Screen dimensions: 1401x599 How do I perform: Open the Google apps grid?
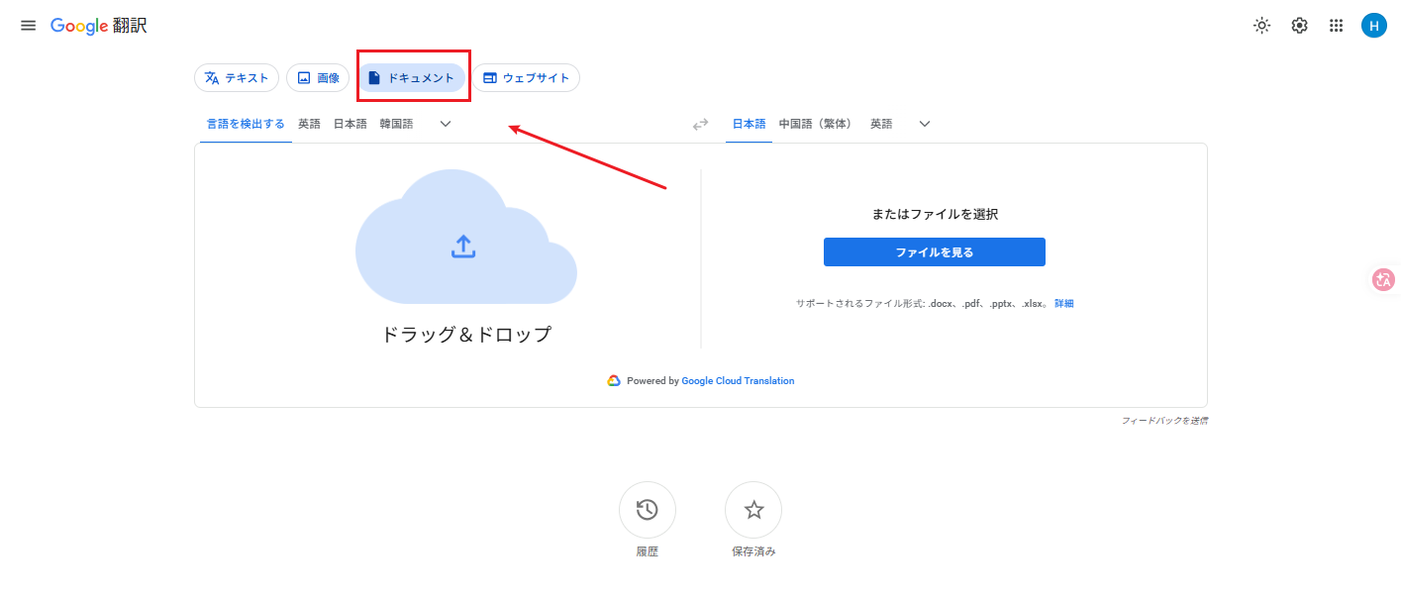pos(1336,26)
